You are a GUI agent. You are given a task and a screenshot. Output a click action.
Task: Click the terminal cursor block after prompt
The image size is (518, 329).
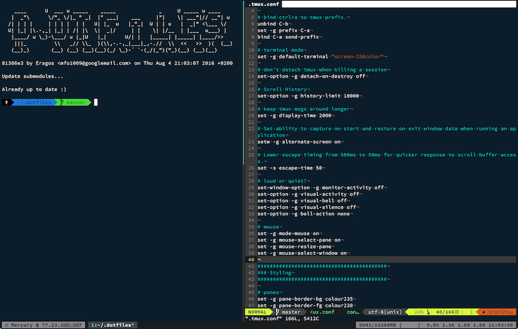[x=96, y=102]
